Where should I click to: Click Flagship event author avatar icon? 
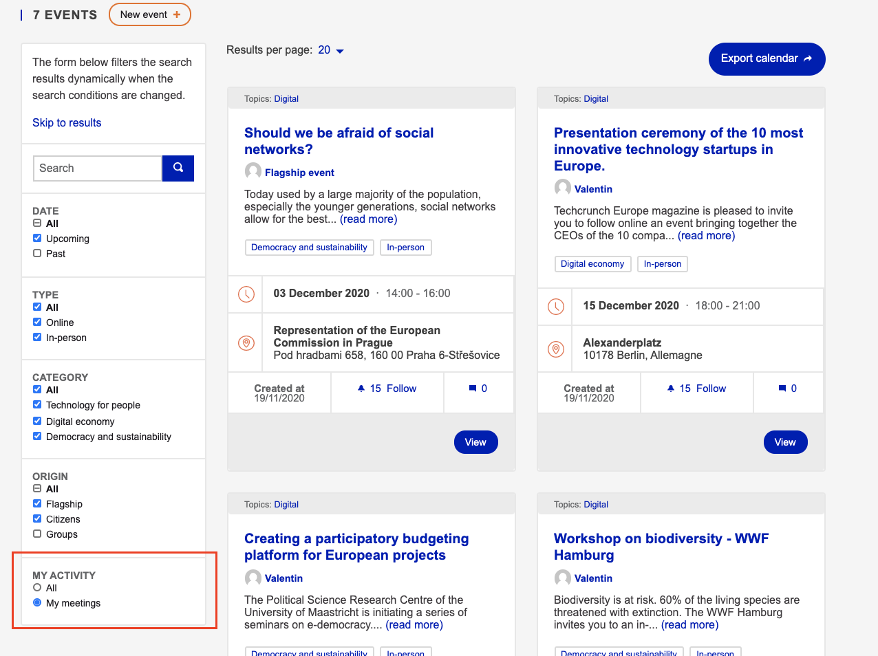click(253, 172)
